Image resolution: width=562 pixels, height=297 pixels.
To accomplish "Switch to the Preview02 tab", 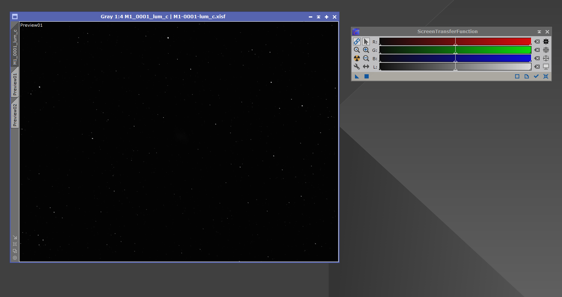I will pyautogui.click(x=15, y=113).
